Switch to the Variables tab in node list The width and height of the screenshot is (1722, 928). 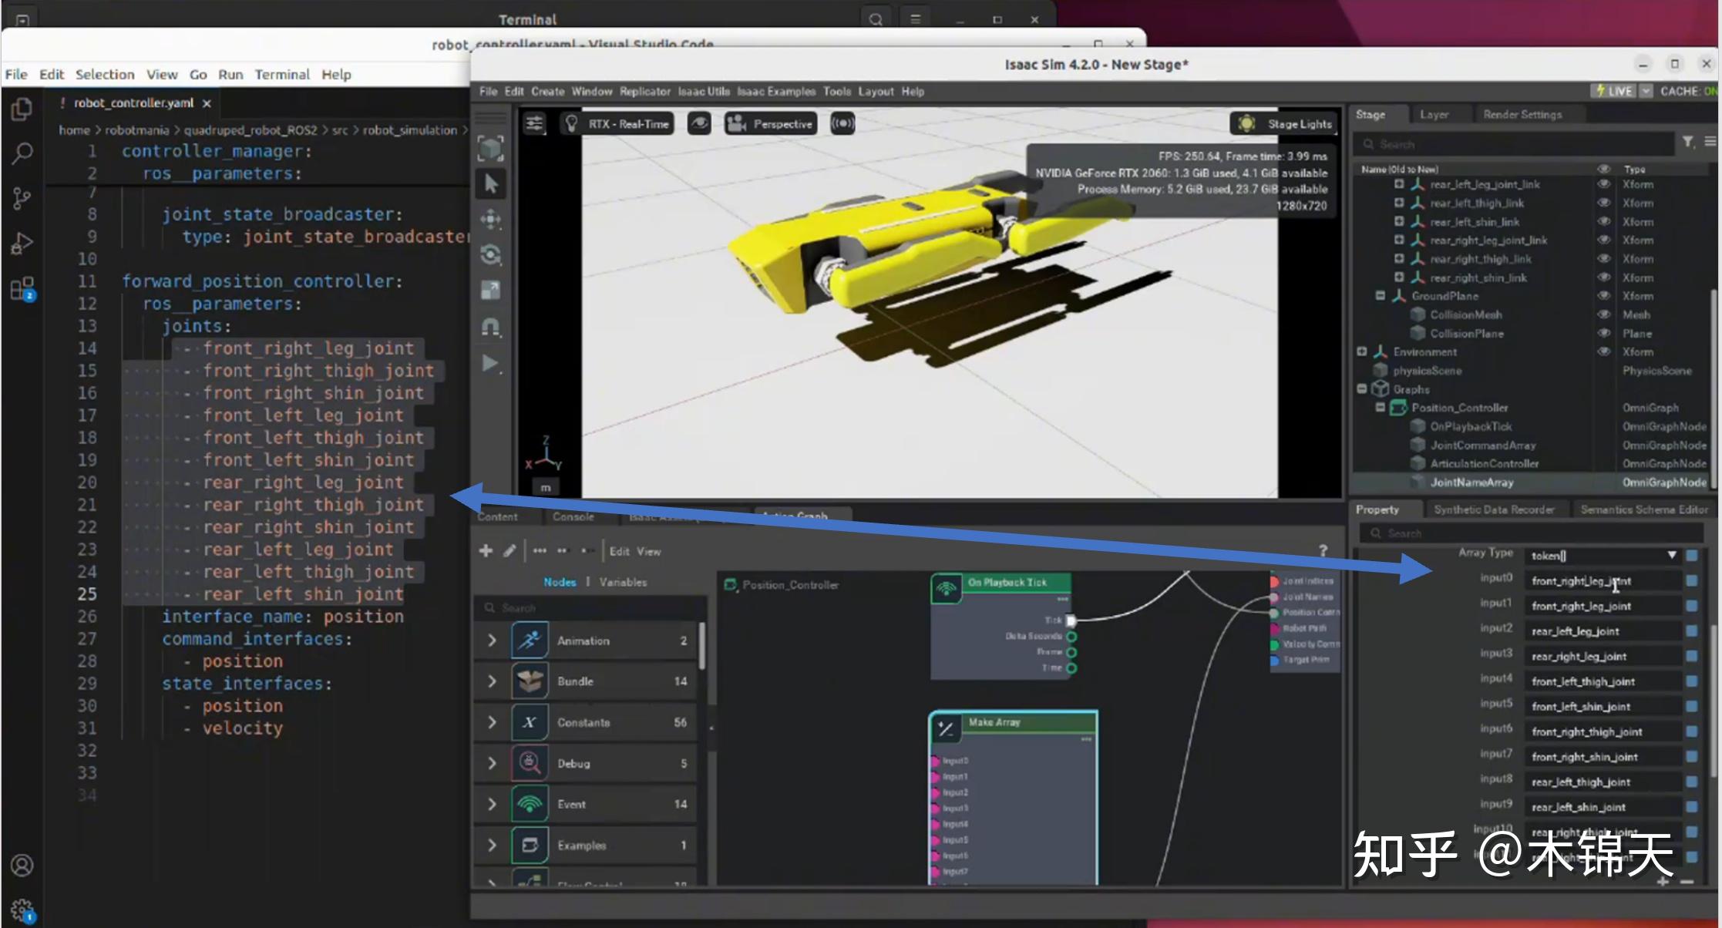pos(622,582)
